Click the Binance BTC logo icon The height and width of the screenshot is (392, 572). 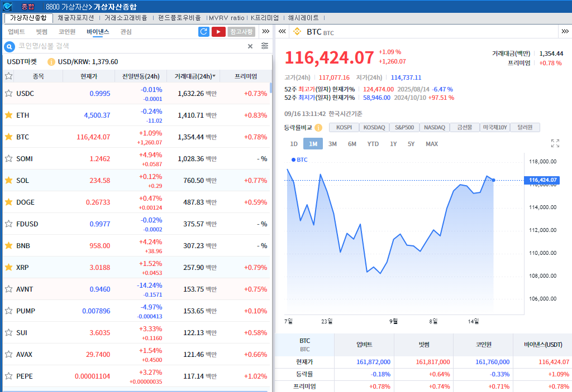297,32
